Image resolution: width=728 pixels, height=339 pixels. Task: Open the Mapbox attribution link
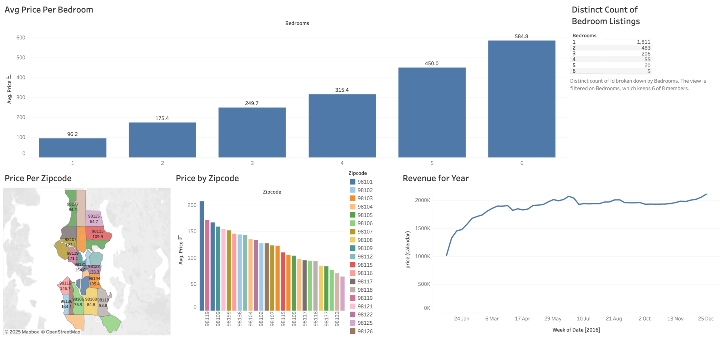point(22,332)
